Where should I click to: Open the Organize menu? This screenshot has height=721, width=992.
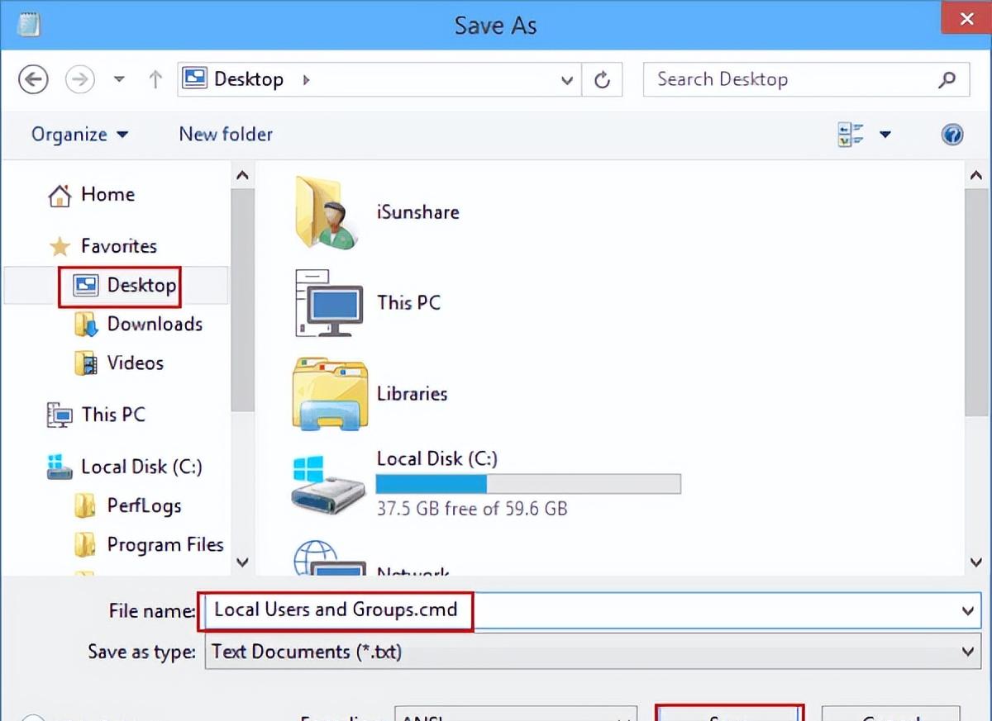tap(80, 134)
